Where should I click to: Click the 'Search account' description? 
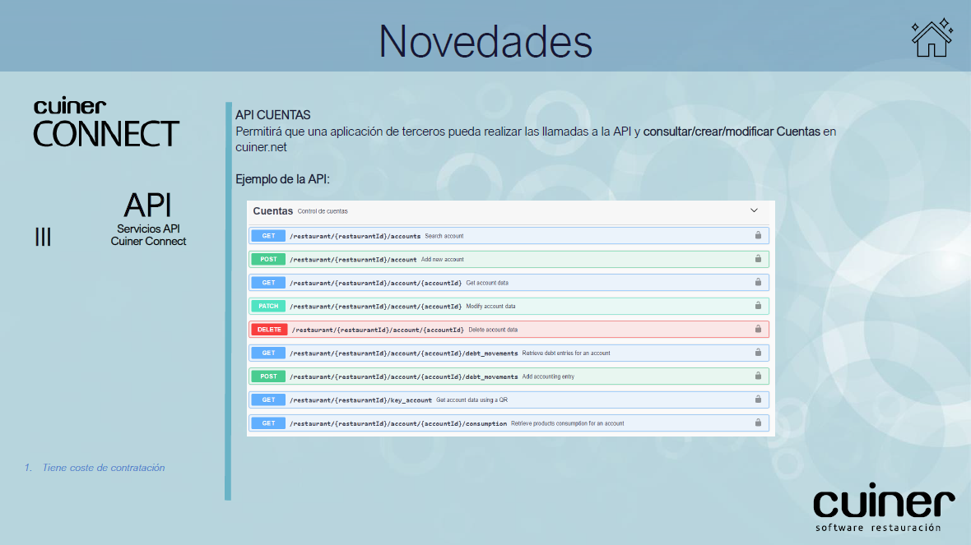coord(444,236)
